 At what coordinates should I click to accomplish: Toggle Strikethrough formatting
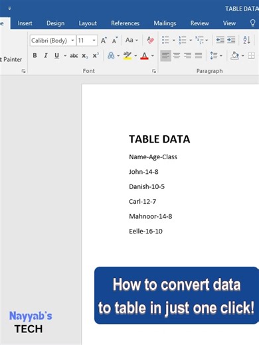[74, 56]
